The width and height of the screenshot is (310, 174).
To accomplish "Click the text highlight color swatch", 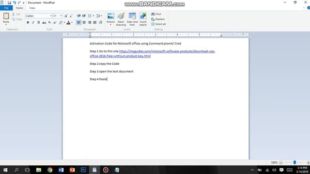I will (x=61, y=23).
